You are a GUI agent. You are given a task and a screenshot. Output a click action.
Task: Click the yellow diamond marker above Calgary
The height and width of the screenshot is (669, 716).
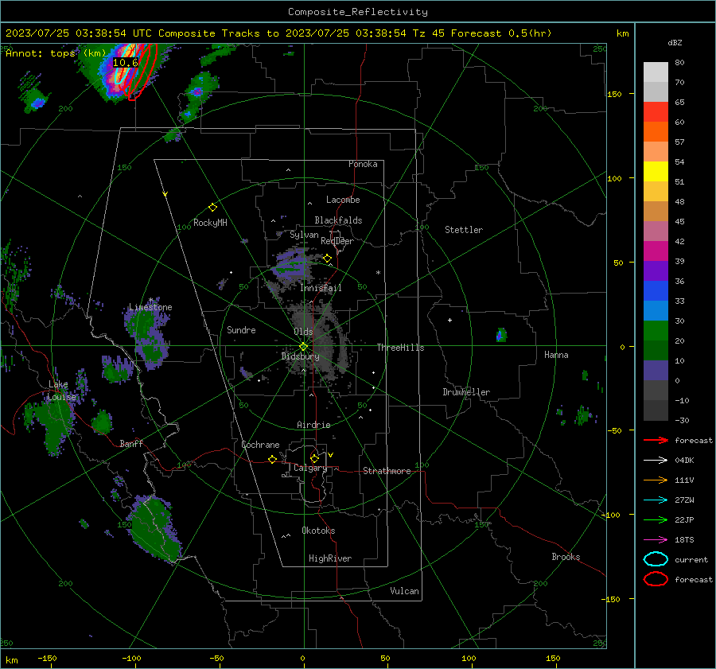(x=314, y=458)
